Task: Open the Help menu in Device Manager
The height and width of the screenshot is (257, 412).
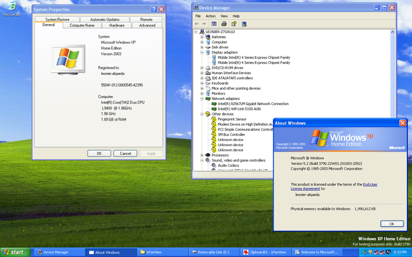Action: pyautogui.click(x=236, y=16)
